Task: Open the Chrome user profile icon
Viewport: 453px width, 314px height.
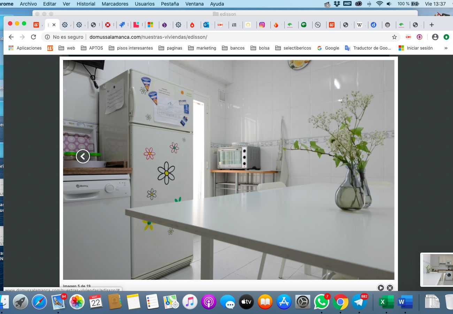Action: (x=435, y=37)
